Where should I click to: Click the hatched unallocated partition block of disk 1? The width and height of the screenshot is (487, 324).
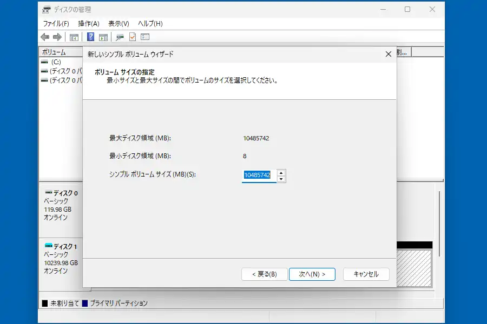414,268
